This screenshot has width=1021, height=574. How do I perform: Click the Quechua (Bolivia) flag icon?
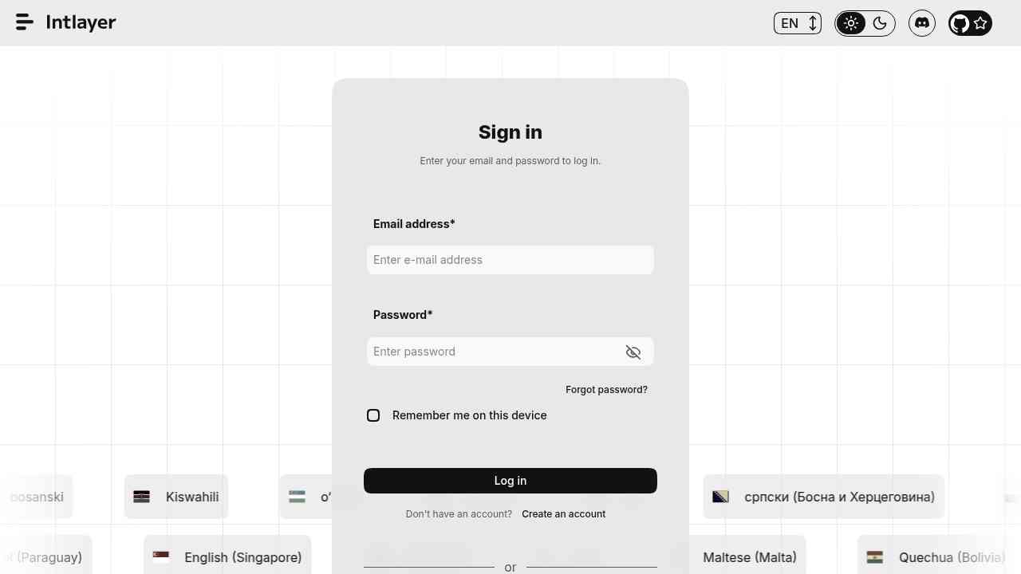coord(875,557)
